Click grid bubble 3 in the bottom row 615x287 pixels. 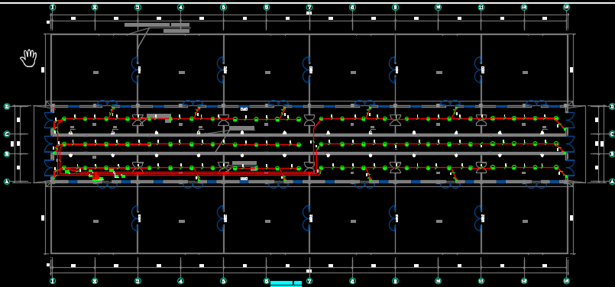138,281
